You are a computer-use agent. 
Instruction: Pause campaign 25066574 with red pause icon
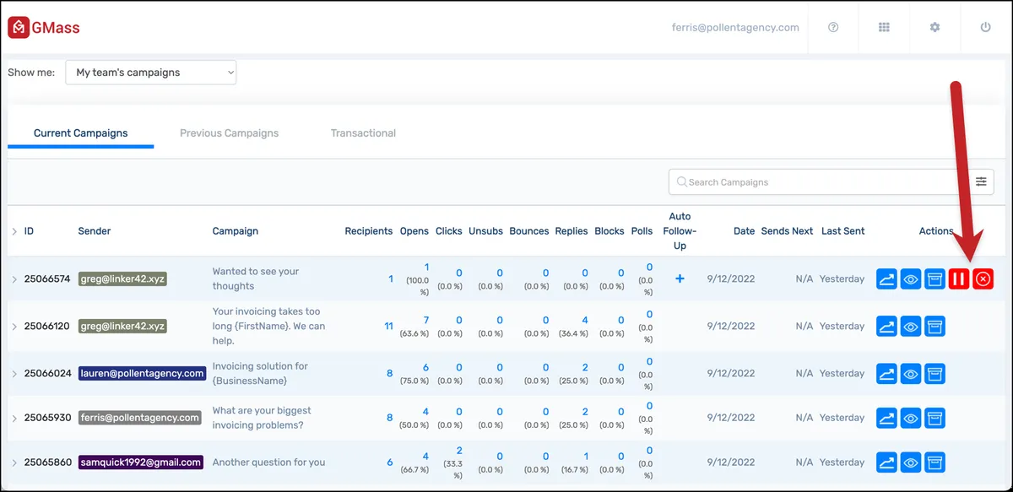point(958,278)
